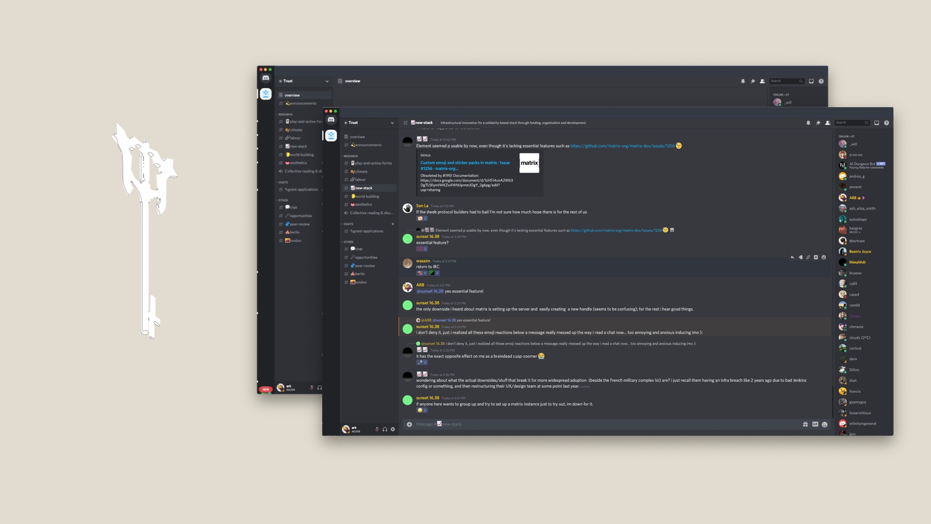Toggle microphone mute in front window
Image resolution: width=931 pixels, height=524 pixels.
[x=377, y=429]
